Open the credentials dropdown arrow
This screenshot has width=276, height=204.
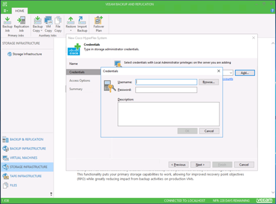(231, 73)
